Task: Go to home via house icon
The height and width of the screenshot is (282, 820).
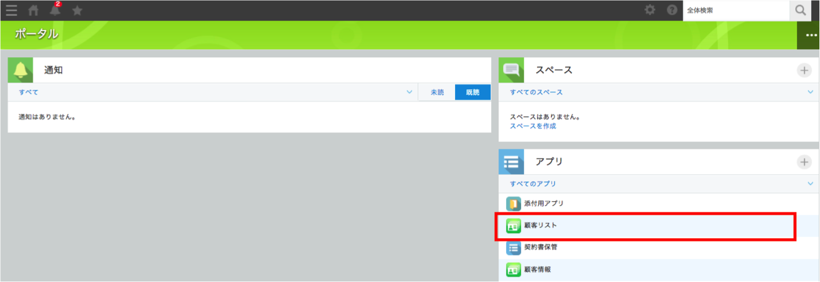Action: 34,10
